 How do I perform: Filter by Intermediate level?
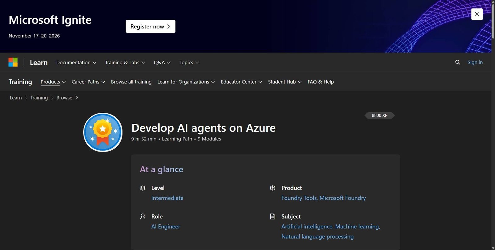coord(167,198)
